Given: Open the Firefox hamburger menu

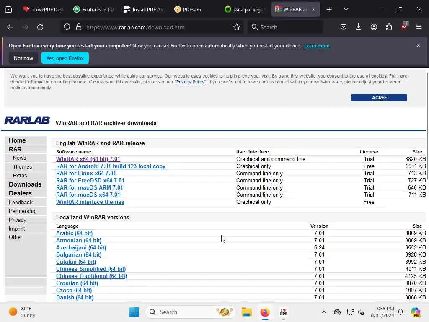Looking at the screenshot, I should 419,27.
